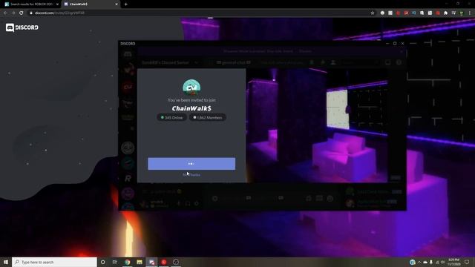This screenshot has width=475, height=267.
Task: Open inbox icon in Discord window
Action: (x=387, y=62)
